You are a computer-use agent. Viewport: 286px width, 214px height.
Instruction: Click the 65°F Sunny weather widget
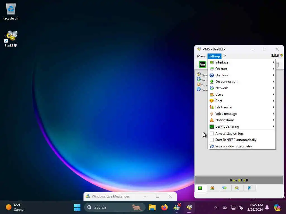click(15, 207)
